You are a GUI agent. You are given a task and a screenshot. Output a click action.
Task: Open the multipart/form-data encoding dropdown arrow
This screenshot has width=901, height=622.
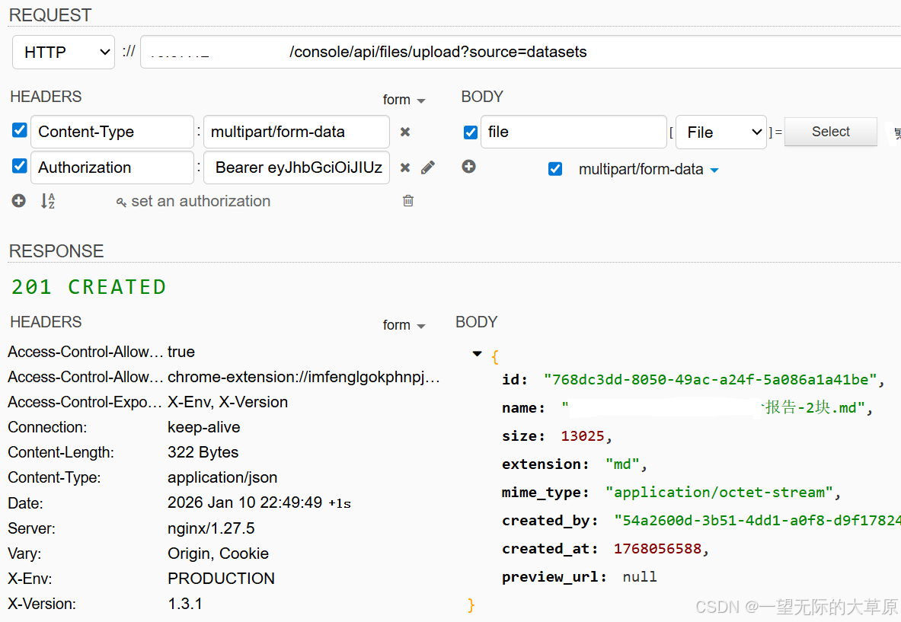coord(714,170)
